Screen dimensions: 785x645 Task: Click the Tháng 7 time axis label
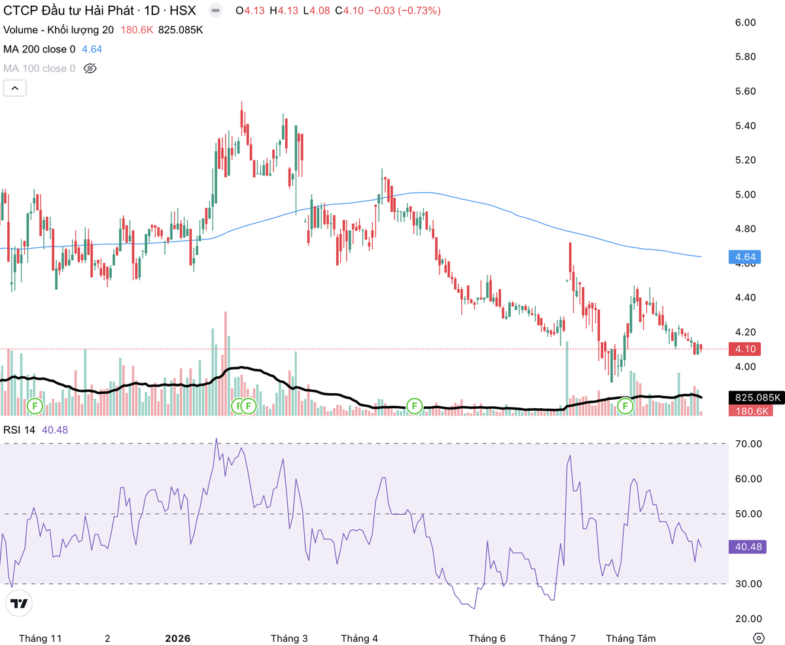point(557,638)
